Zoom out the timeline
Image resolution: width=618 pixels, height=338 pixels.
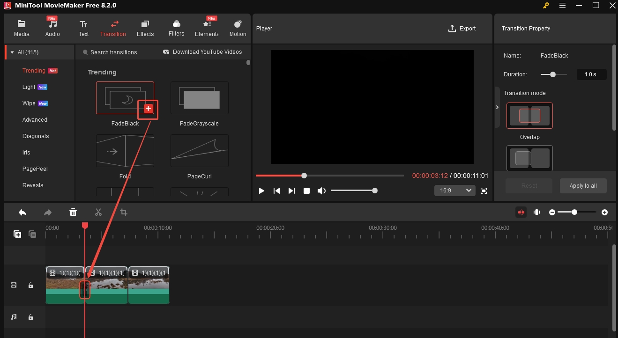tap(552, 212)
